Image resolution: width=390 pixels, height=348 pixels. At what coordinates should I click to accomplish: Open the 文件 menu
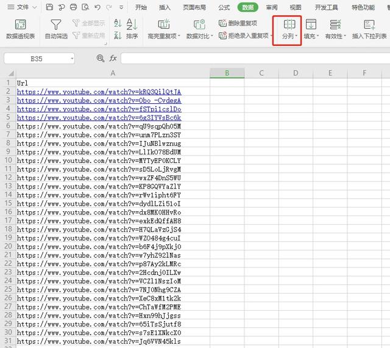(x=22, y=7)
